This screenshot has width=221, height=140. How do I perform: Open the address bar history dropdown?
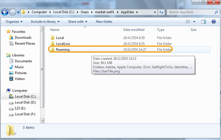(x=155, y=12)
